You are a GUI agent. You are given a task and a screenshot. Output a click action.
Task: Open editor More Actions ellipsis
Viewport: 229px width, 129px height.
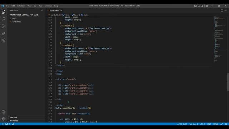226,10
